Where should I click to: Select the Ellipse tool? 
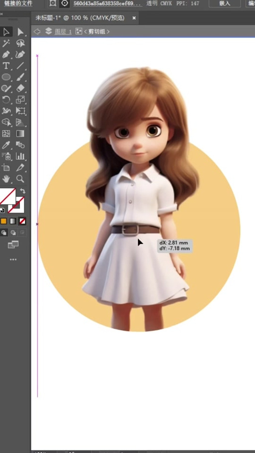(x=6, y=77)
